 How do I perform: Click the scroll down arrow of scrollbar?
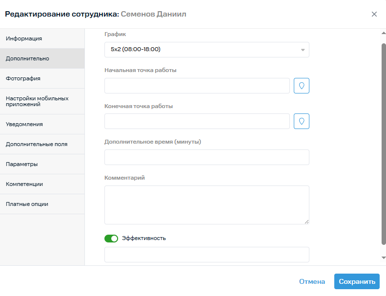[x=383, y=257]
